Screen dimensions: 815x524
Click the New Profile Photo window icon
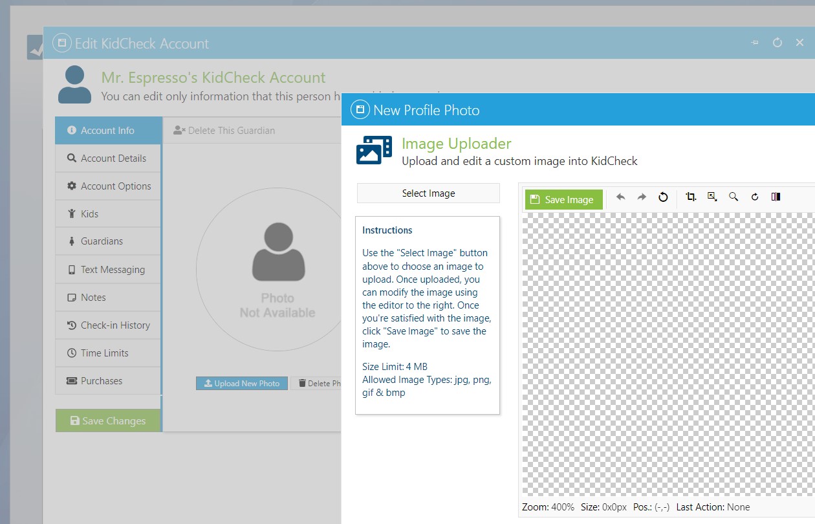pos(360,110)
